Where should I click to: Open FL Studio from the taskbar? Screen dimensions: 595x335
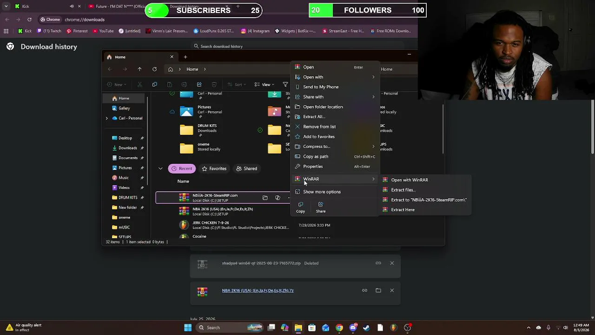pyautogui.click(x=393, y=328)
